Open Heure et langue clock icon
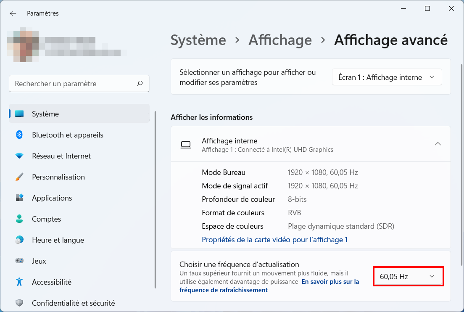This screenshot has width=464, height=312. tap(19, 240)
